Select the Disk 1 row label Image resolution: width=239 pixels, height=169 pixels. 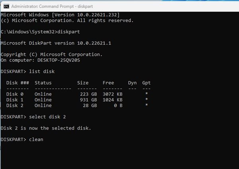coord(16,100)
